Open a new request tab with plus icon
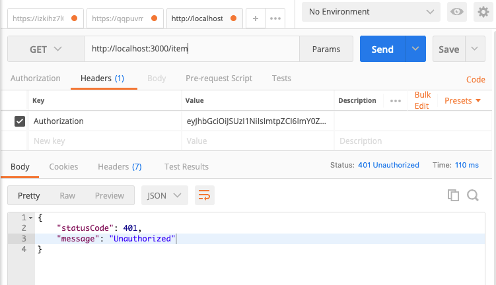496x285 pixels. (x=256, y=18)
